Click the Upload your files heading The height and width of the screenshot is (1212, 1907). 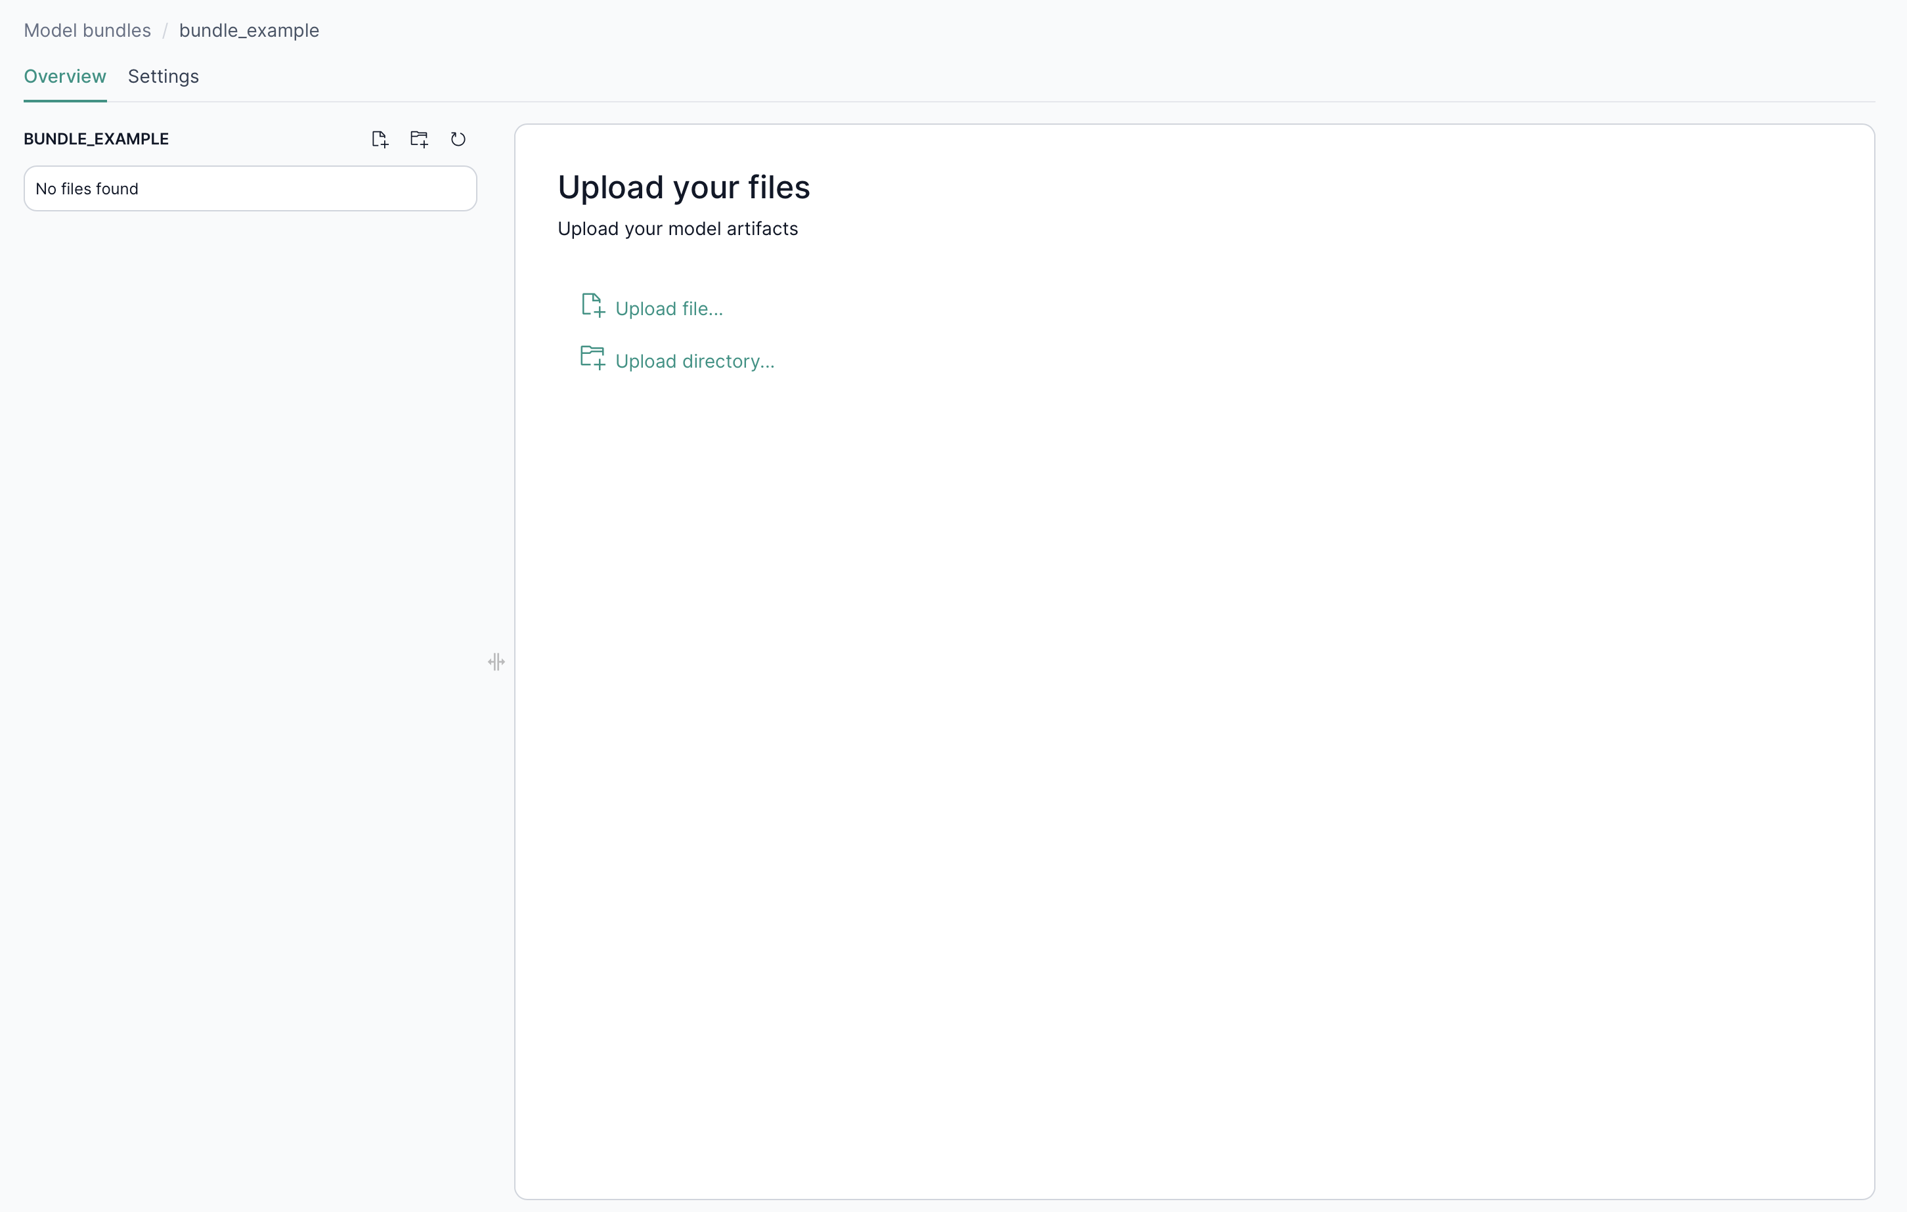[684, 188]
